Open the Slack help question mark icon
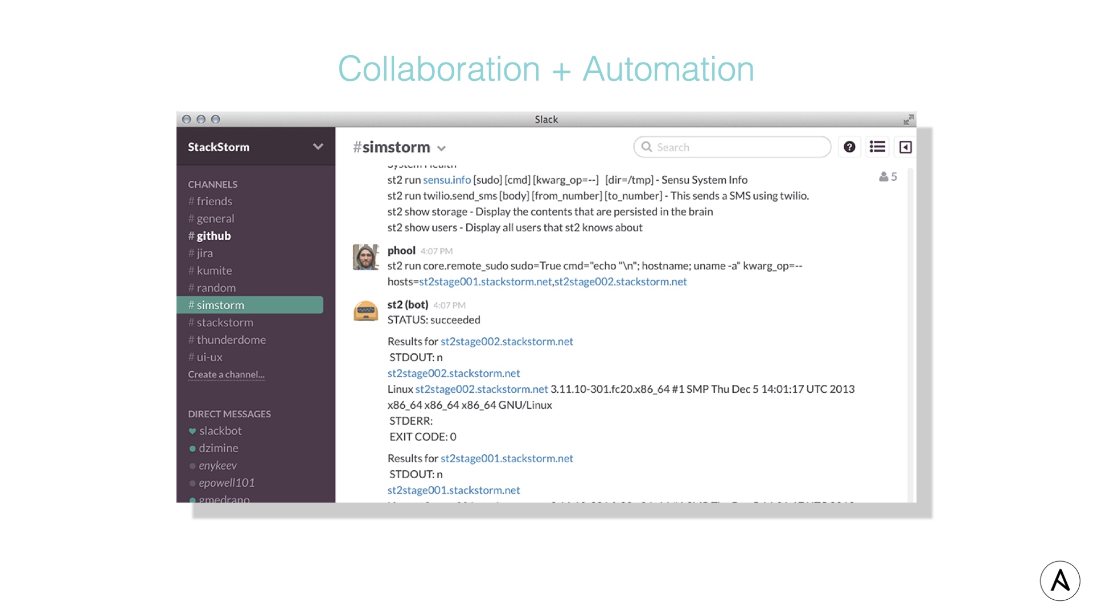1093x614 pixels. 849,147
